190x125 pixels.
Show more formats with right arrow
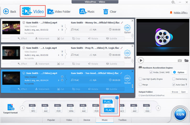click(158, 108)
